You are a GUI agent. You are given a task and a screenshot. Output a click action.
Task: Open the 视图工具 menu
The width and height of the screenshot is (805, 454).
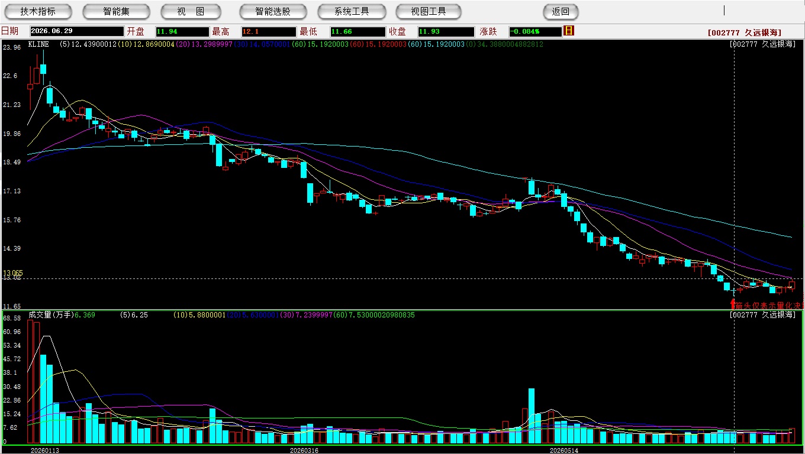(429, 11)
